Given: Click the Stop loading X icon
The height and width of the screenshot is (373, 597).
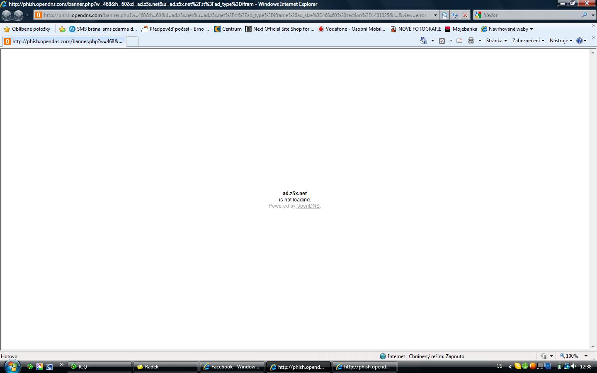Looking at the screenshot, I should click(x=465, y=15).
